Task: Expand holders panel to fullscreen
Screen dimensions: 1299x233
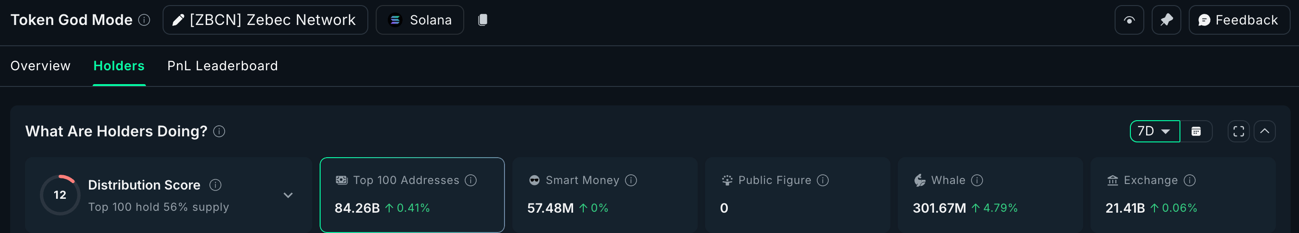Action: pyautogui.click(x=1238, y=131)
